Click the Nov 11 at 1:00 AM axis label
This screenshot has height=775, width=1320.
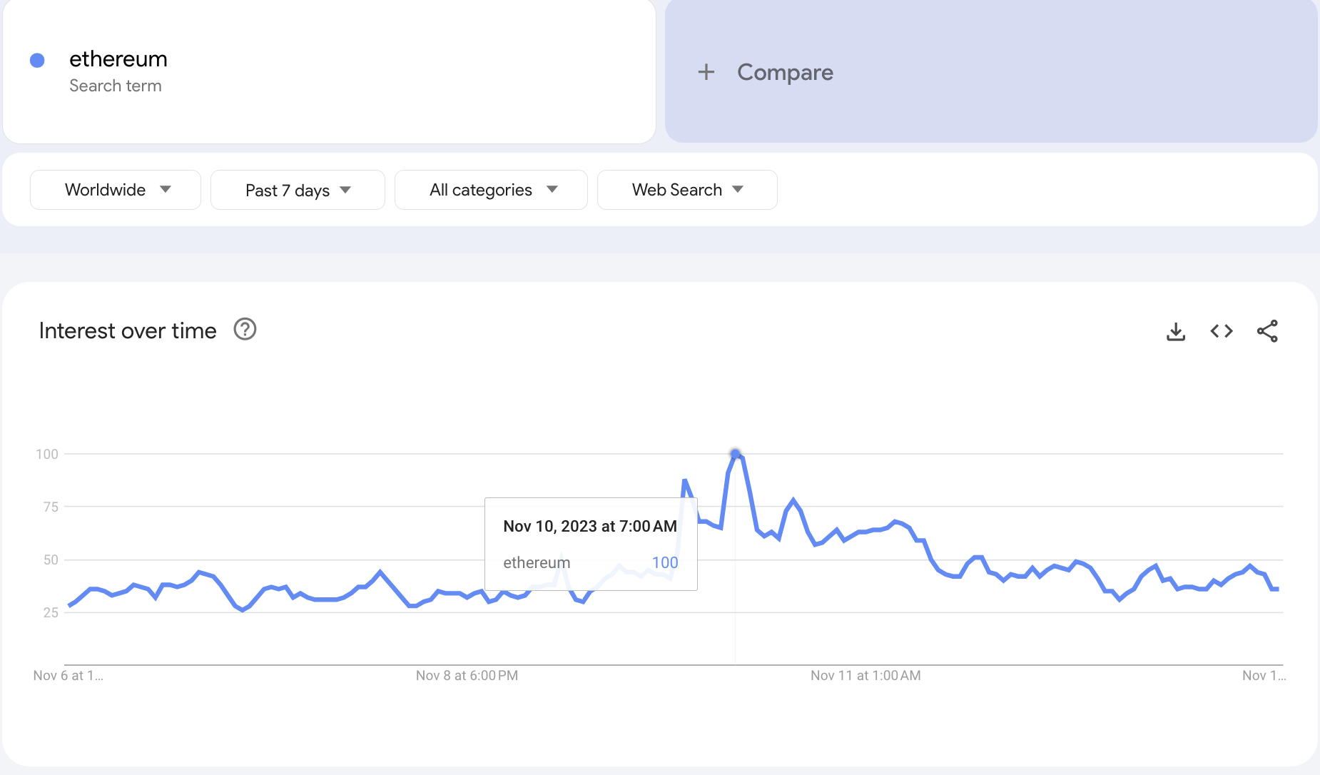click(865, 675)
